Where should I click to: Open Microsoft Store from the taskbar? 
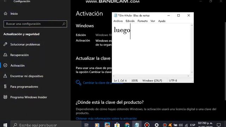coord(117,125)
